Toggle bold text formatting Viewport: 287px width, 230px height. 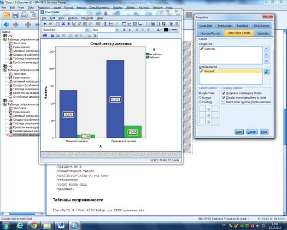124,29
